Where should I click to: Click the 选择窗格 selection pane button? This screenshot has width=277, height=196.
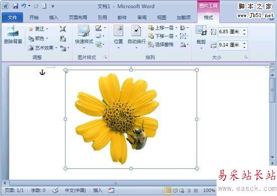[x=161, y=45]
